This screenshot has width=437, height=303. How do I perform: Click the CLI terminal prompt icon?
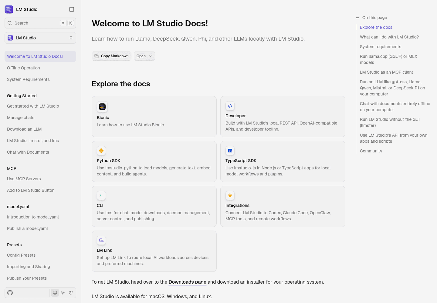pos(101,195)
